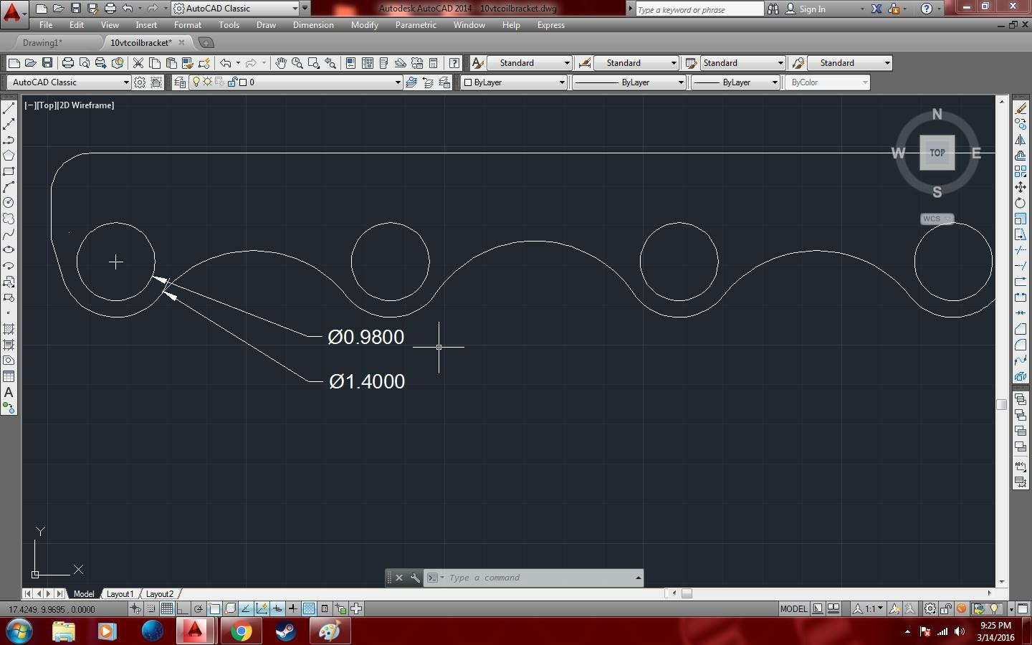
Task: Open the layer 0 dropdown list
Action: 397,82
